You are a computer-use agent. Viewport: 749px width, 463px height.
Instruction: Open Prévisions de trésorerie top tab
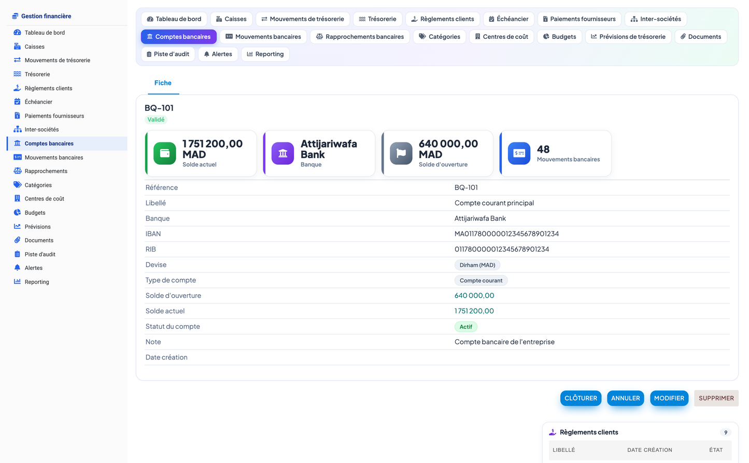tap(628, 37)
